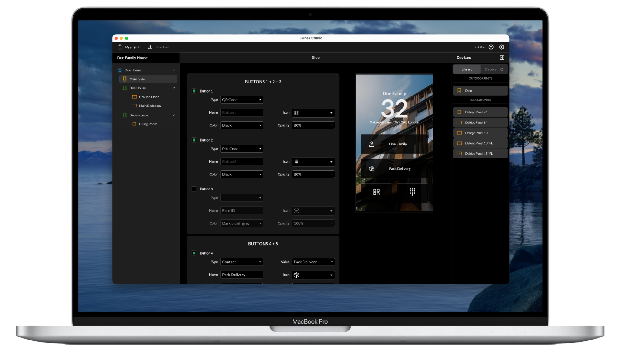This screenshot has height=358, width=619.
Task: Enable the Button 3 checkbox
Action: [x=194, y=189]
